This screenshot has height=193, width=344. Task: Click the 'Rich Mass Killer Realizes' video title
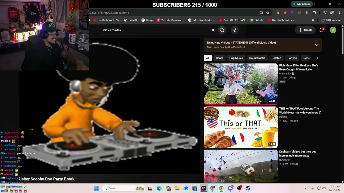(299, 67)
